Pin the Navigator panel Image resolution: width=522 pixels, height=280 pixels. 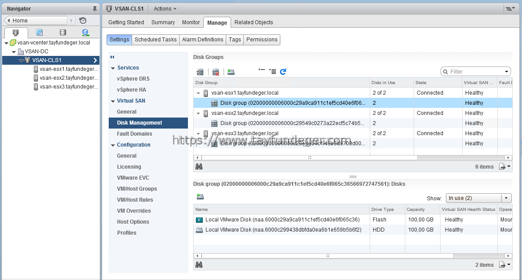click(x=95, y=9)
